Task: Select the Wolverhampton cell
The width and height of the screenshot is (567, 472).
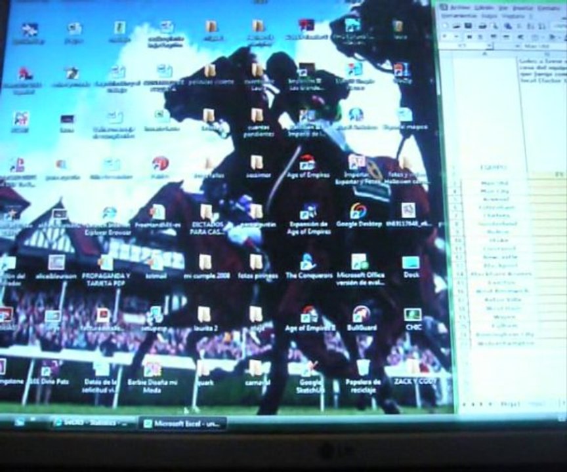Action: click(x=505, y=344)
